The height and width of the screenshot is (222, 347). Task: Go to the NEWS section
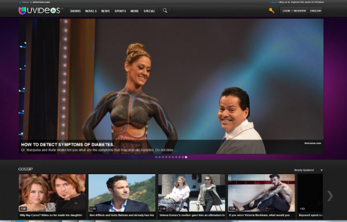(106, 11)
